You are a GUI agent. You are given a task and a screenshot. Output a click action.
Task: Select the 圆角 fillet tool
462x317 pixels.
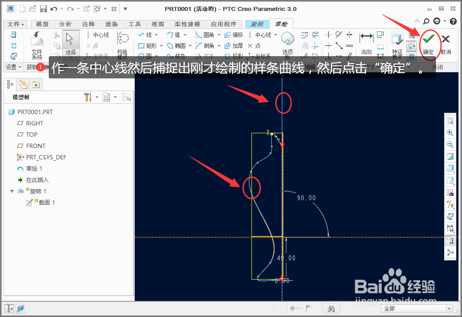205,35
